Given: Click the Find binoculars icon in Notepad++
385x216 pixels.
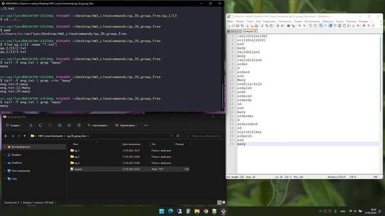Looking at the screenshot, I should [x=289, y=25].
